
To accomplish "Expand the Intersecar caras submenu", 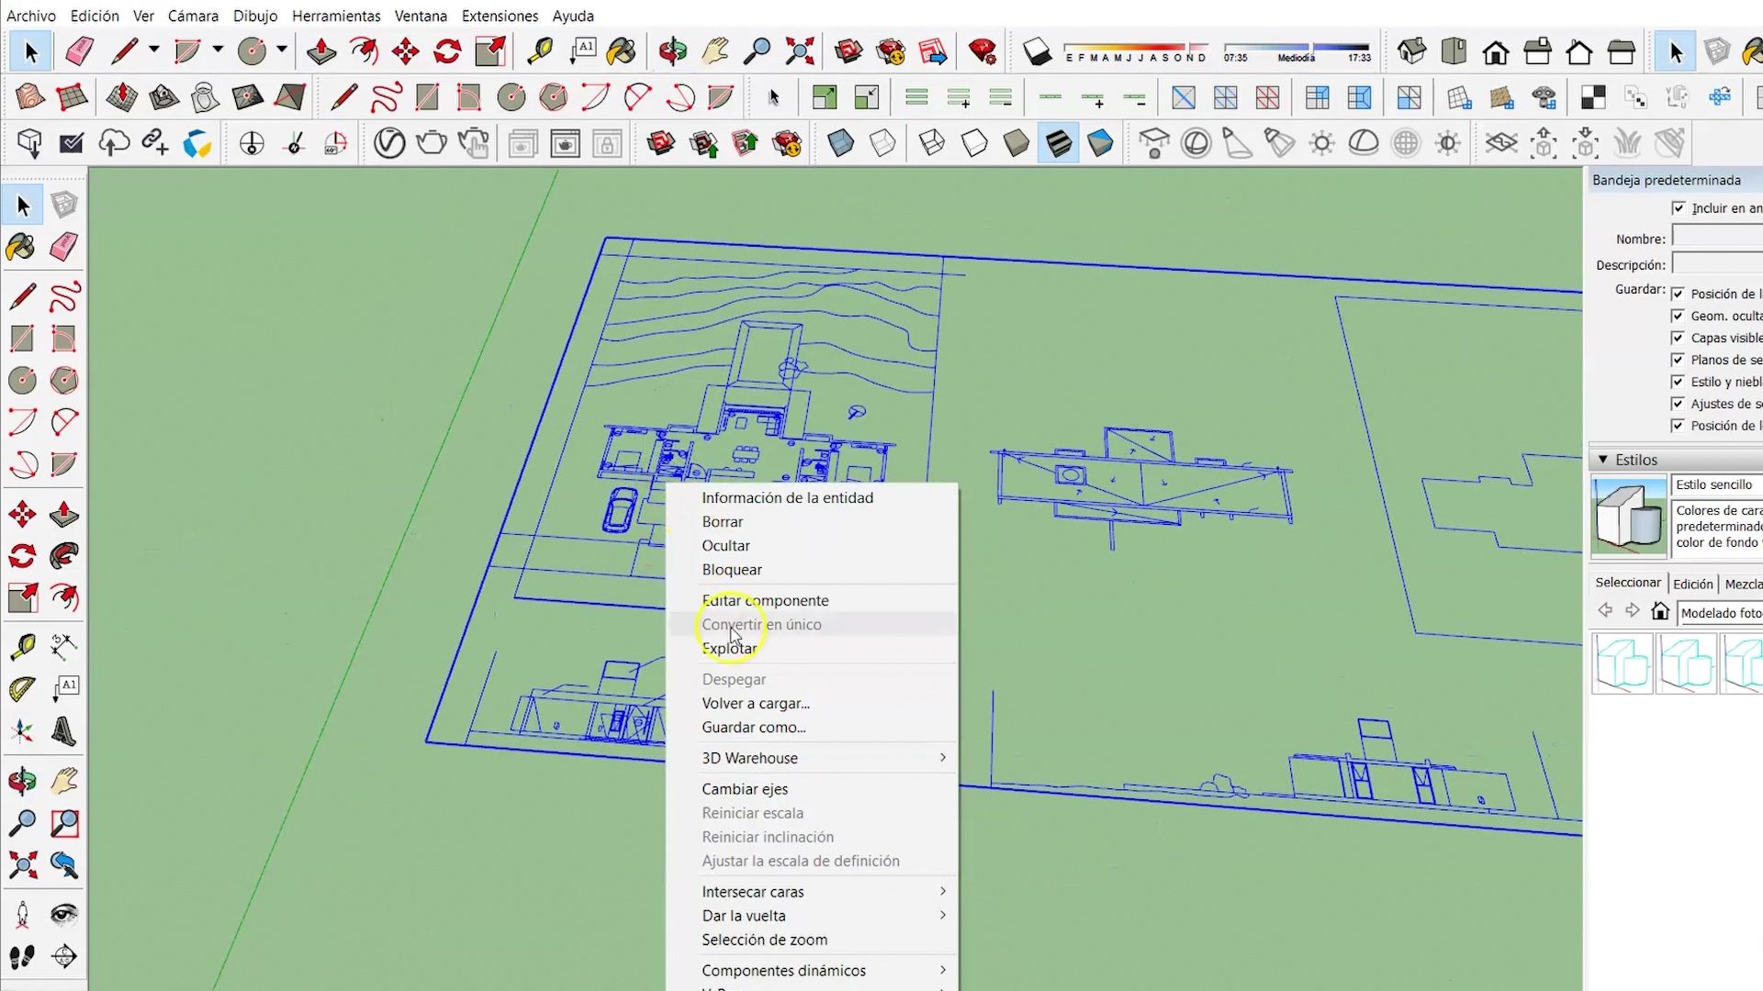I will pyautogui.click(x=753, y=891).
